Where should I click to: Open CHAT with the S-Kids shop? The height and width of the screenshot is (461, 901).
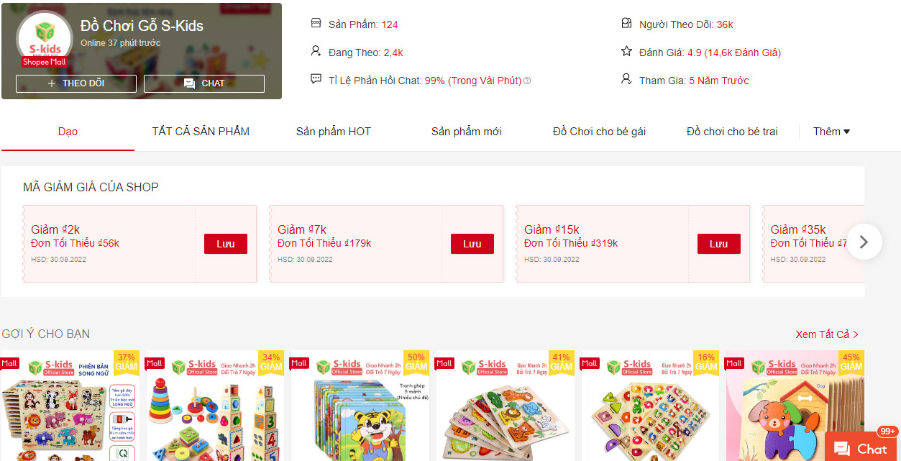click(204, 83)
